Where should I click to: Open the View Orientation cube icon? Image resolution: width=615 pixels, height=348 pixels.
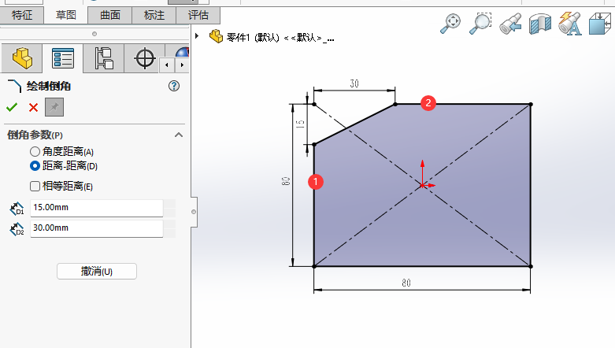click(600, 23)
